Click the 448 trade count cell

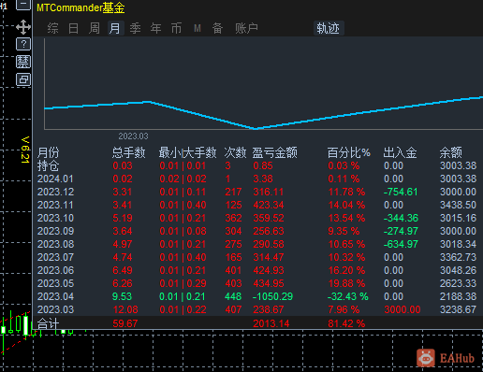(x=233, y=296)
